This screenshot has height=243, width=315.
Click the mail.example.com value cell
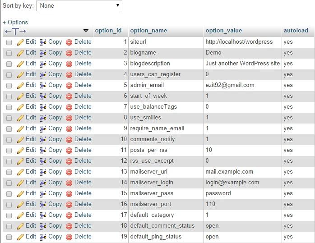243,172
